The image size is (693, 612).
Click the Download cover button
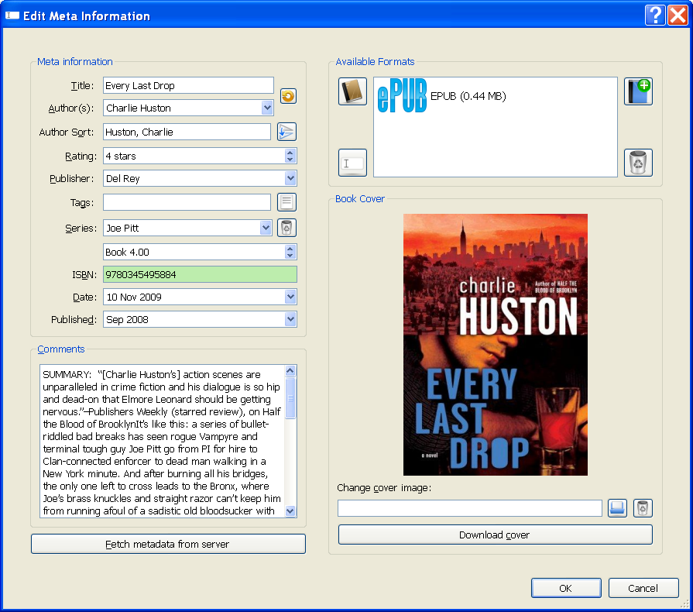(495, 535)
